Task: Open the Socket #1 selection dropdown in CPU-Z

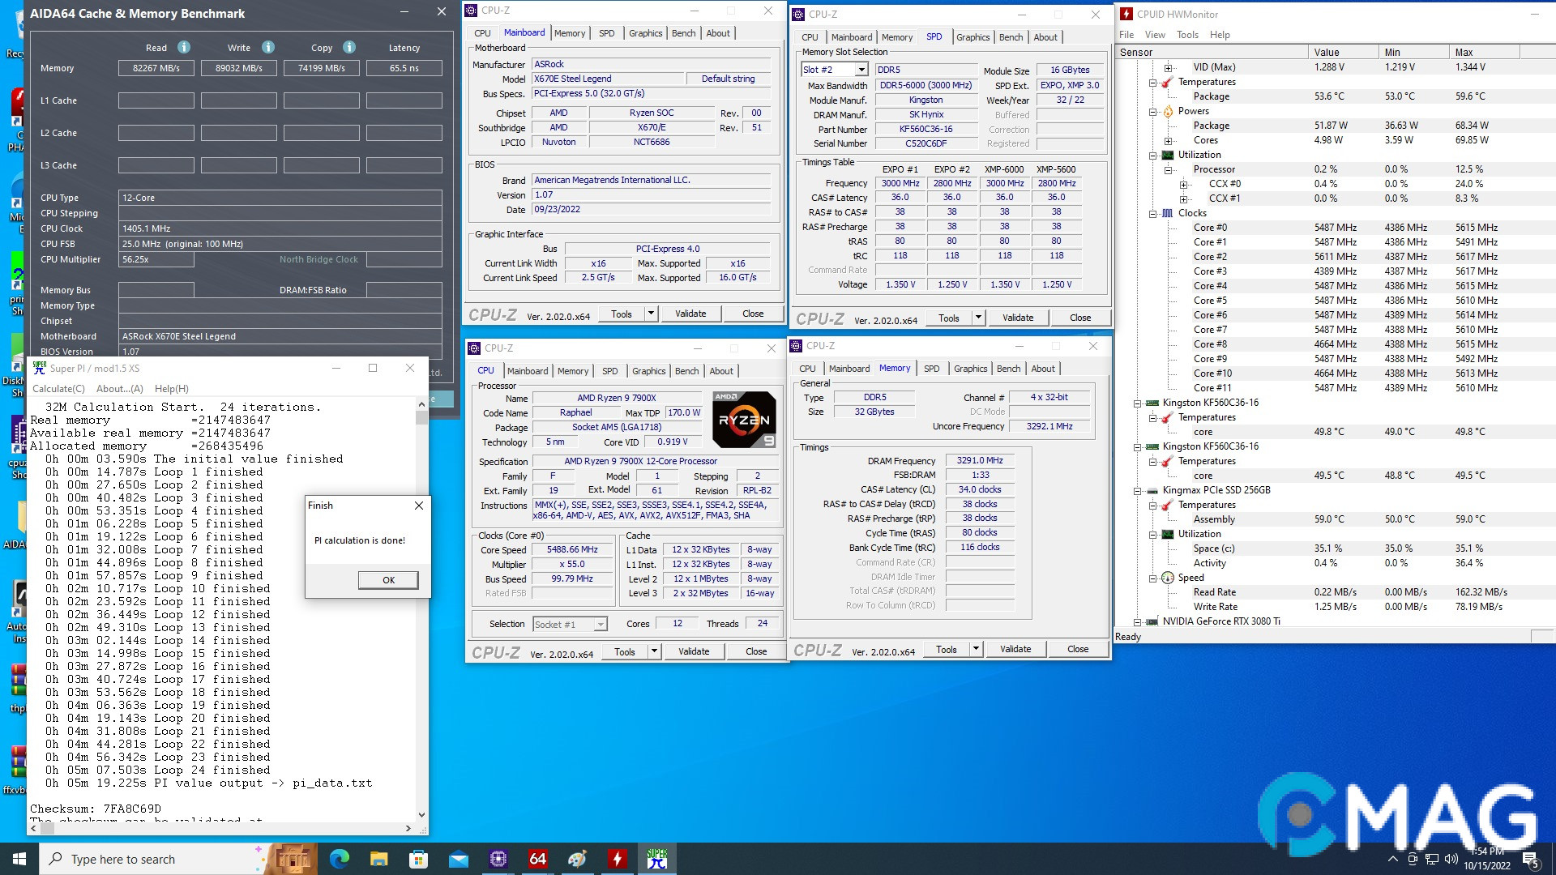Action: point(601,624)
